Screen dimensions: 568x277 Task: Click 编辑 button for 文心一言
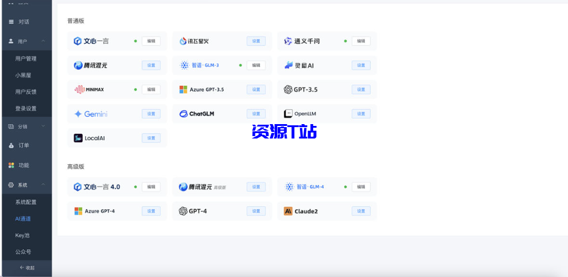point(151,41)
